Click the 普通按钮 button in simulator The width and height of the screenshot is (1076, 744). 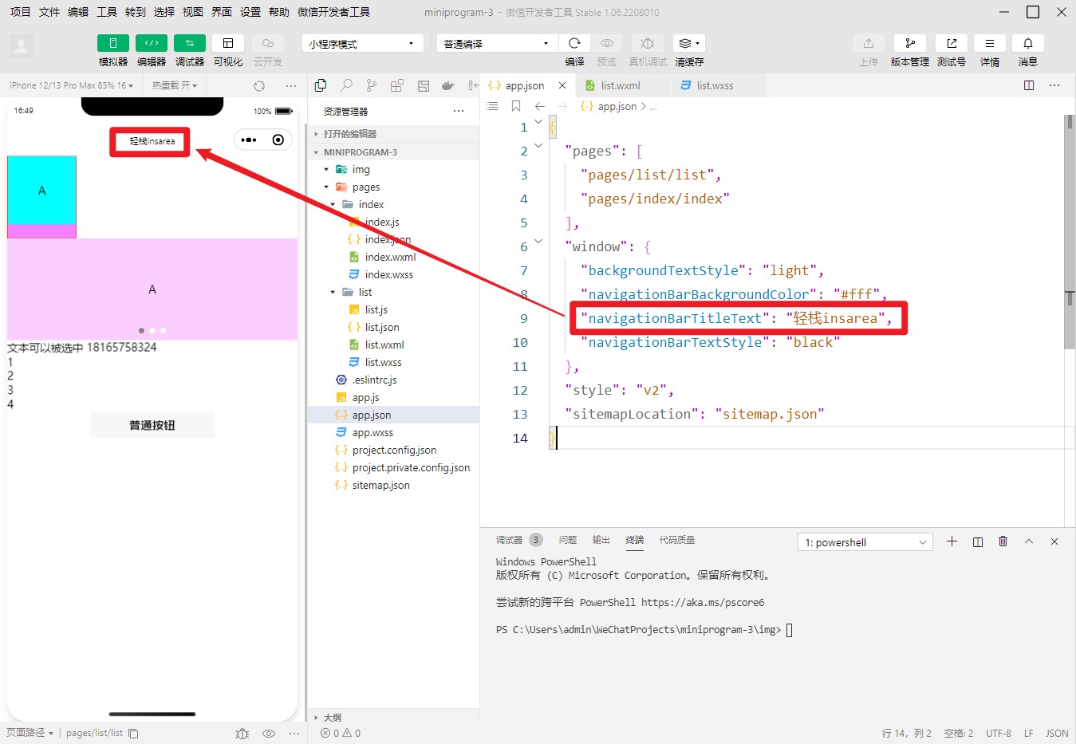[x=152, y=425]
